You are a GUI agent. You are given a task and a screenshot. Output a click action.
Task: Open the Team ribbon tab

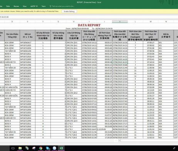(x=44, y=6)
